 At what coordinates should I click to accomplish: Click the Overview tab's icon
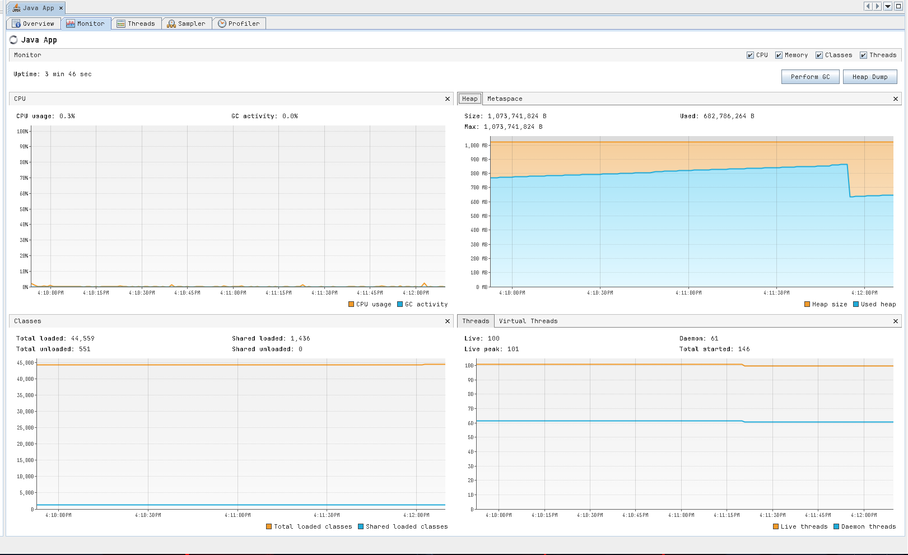[17, 24]
